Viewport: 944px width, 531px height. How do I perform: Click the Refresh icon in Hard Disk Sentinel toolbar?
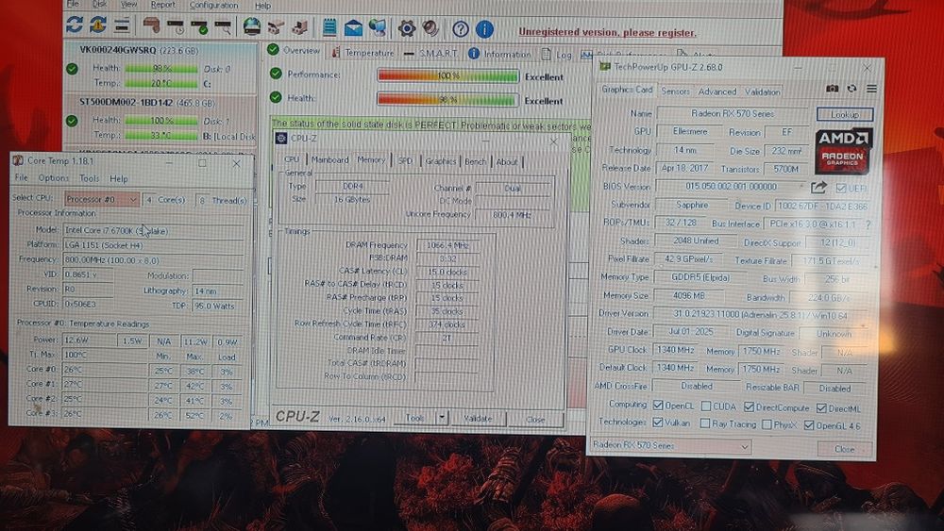[75, 25]
